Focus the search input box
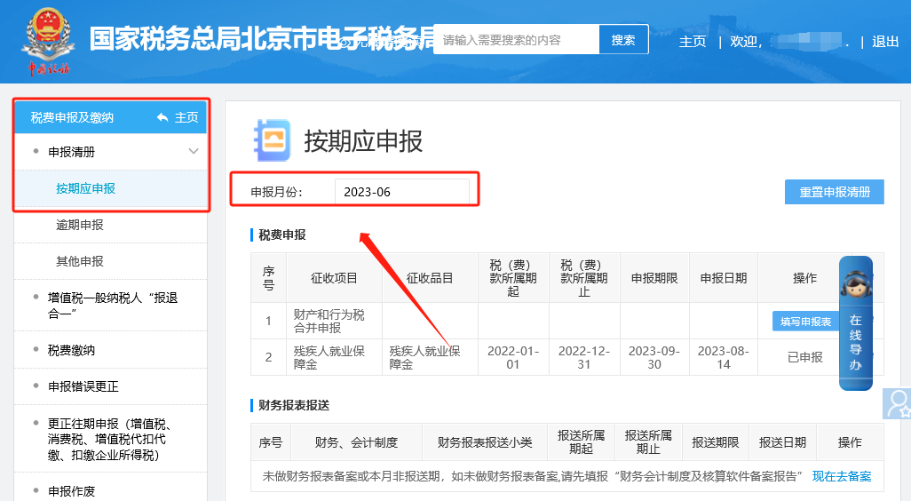Viewport: 911px width, 501px height. (x=517, y=40)
